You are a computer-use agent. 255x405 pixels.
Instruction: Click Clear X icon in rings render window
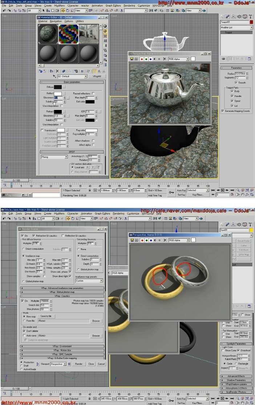point(165,240)
